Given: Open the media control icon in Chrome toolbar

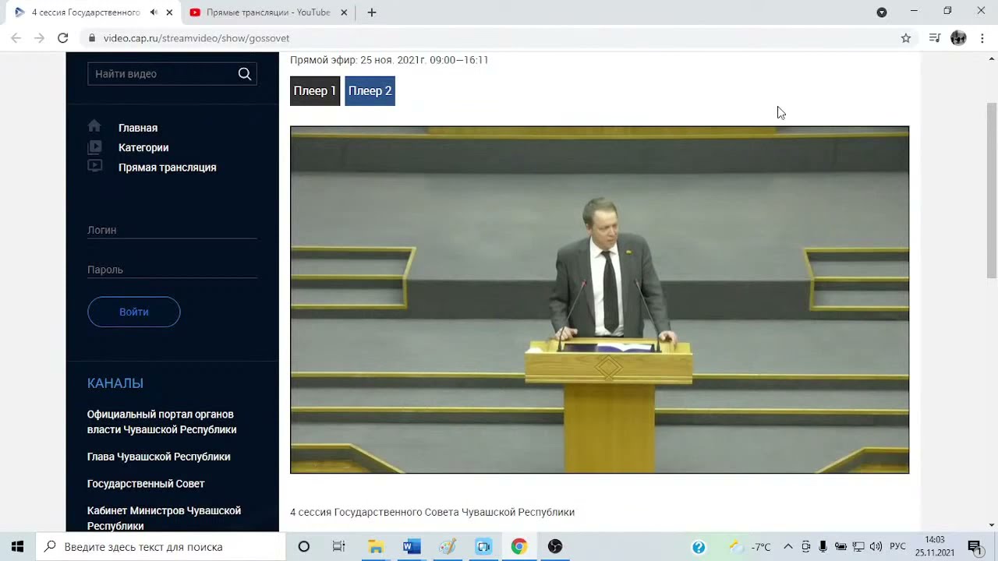Looking at the screenshot, I should coord(935,38).
